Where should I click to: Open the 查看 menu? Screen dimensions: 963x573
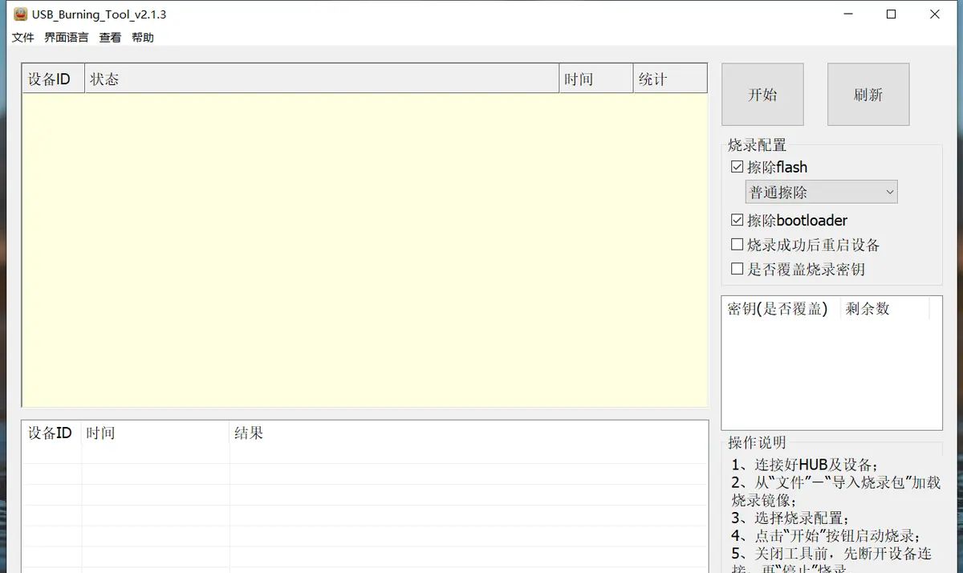pyautogui.click(x=110, y=38)
